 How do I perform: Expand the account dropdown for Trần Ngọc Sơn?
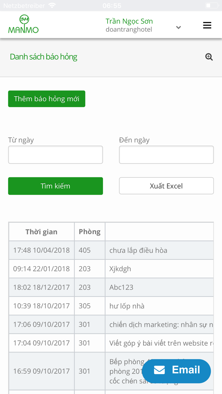pyautogui.click(x=178, y=28)
